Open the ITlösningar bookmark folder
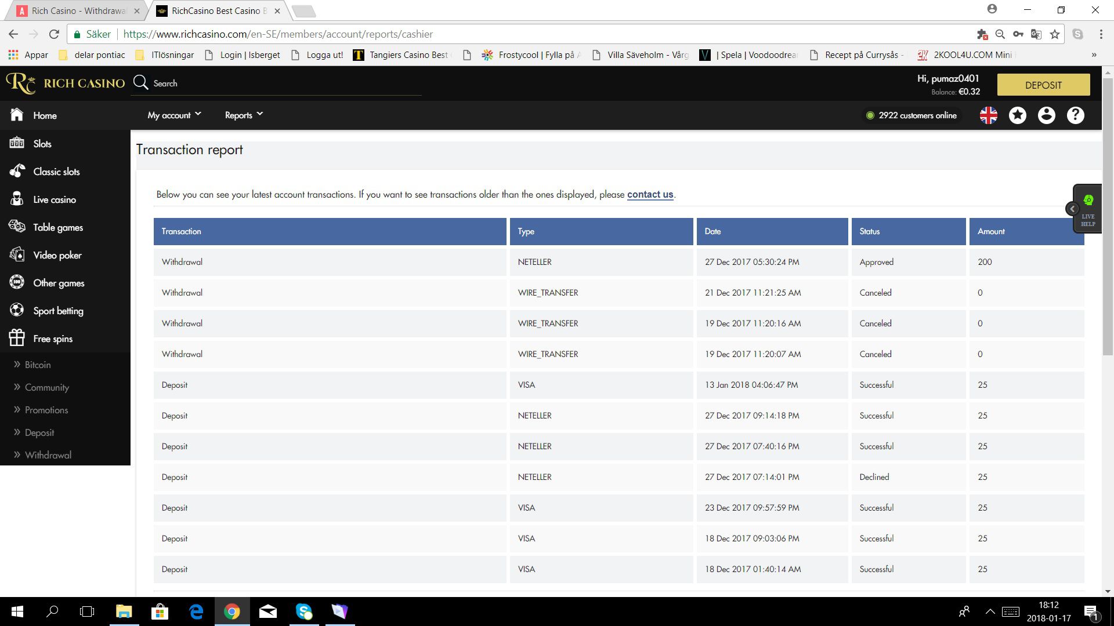1114x626 pixels. pos(164,55)
